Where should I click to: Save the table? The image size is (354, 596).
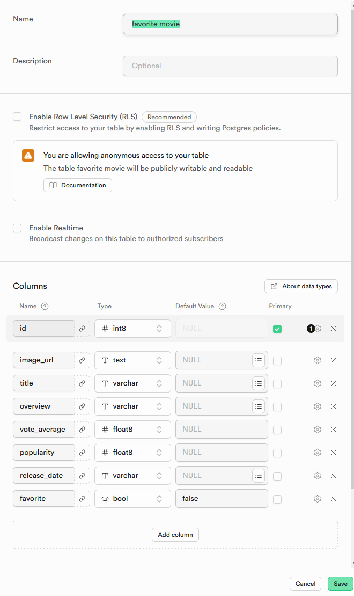pos(341,584)
